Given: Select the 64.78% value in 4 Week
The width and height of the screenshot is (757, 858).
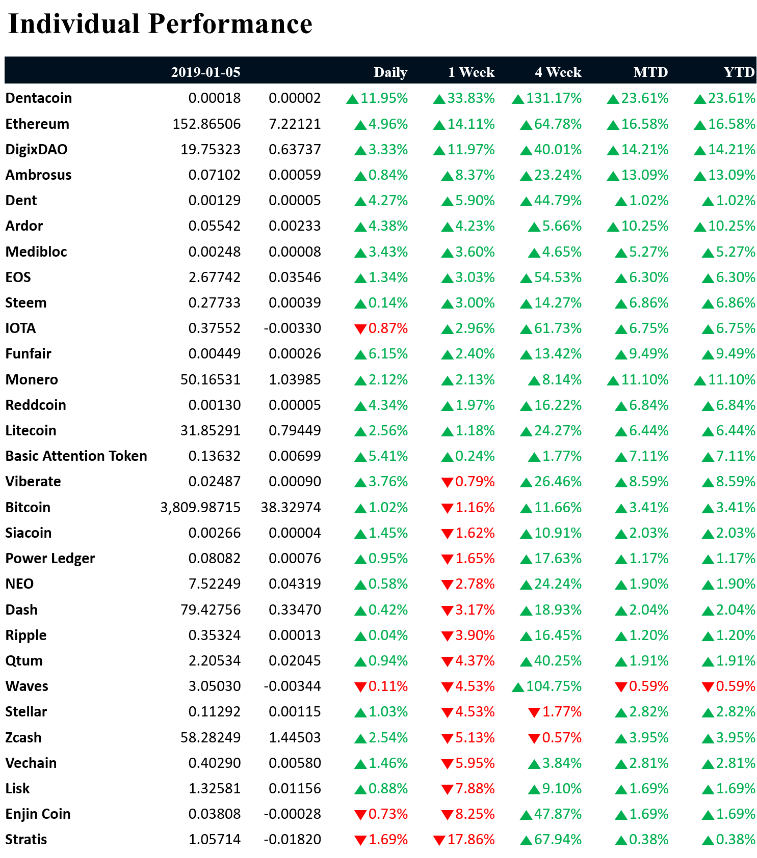Looking at the screenshot, I should point(558,124).
